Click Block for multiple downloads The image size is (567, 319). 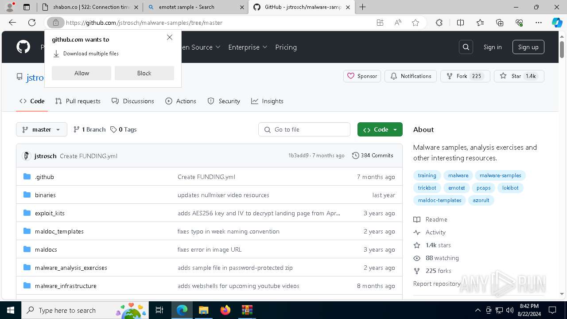click(x=144, y=73)
